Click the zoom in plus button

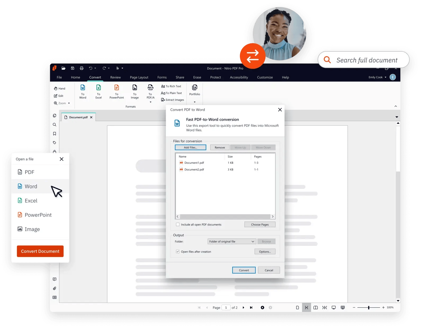coord(383,308)
